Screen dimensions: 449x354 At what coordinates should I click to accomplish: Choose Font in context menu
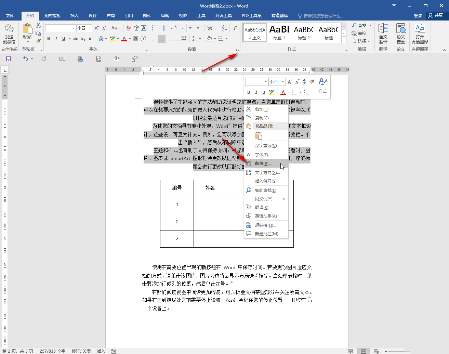(x=267, y=155)
